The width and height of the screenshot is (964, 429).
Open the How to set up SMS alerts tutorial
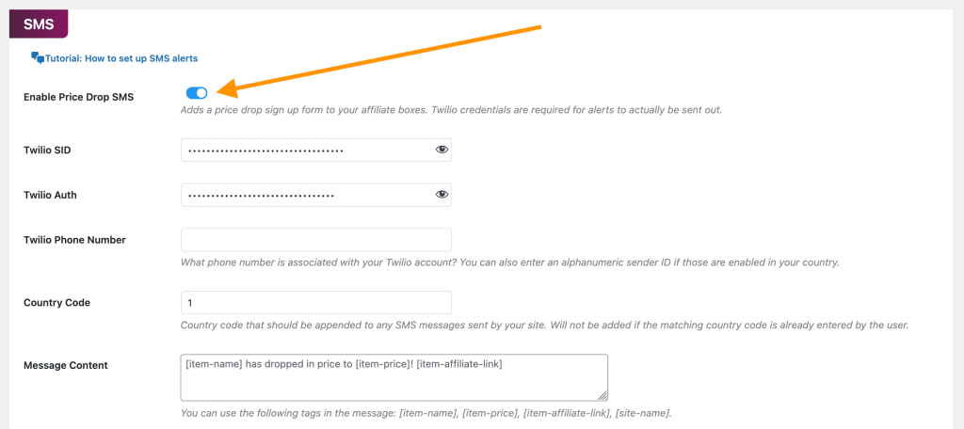point(121,58)
